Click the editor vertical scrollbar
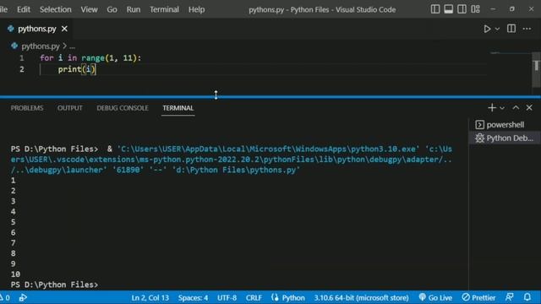This screenshot has width=541, height=304. (x=536, y=69)
